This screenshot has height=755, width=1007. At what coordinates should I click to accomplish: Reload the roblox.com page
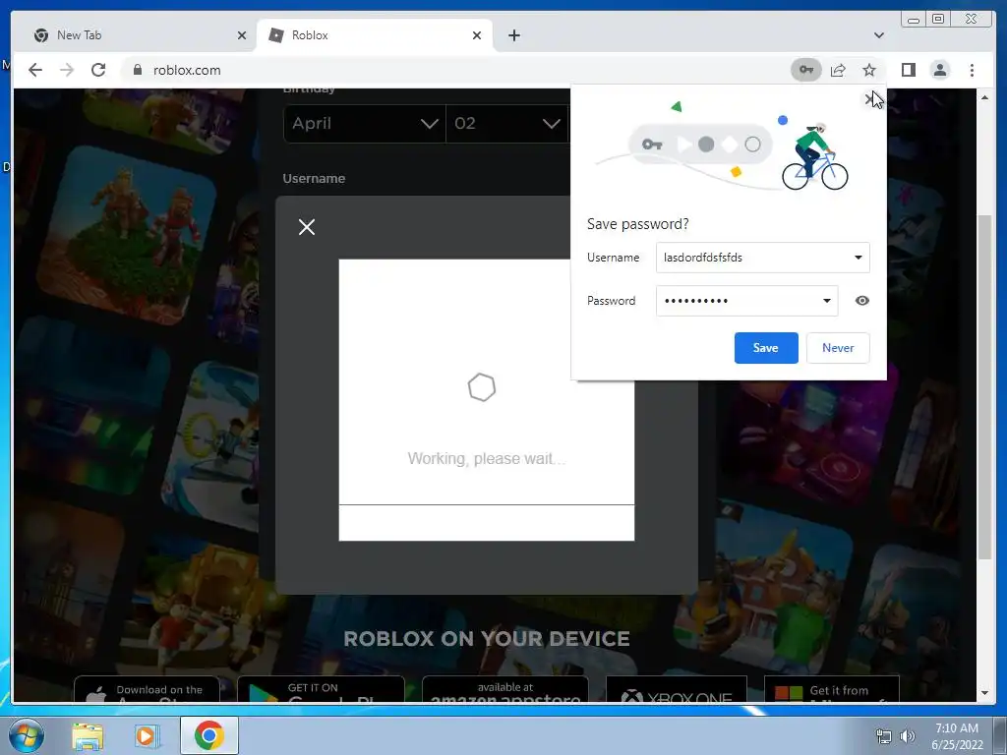pos(98,70)
